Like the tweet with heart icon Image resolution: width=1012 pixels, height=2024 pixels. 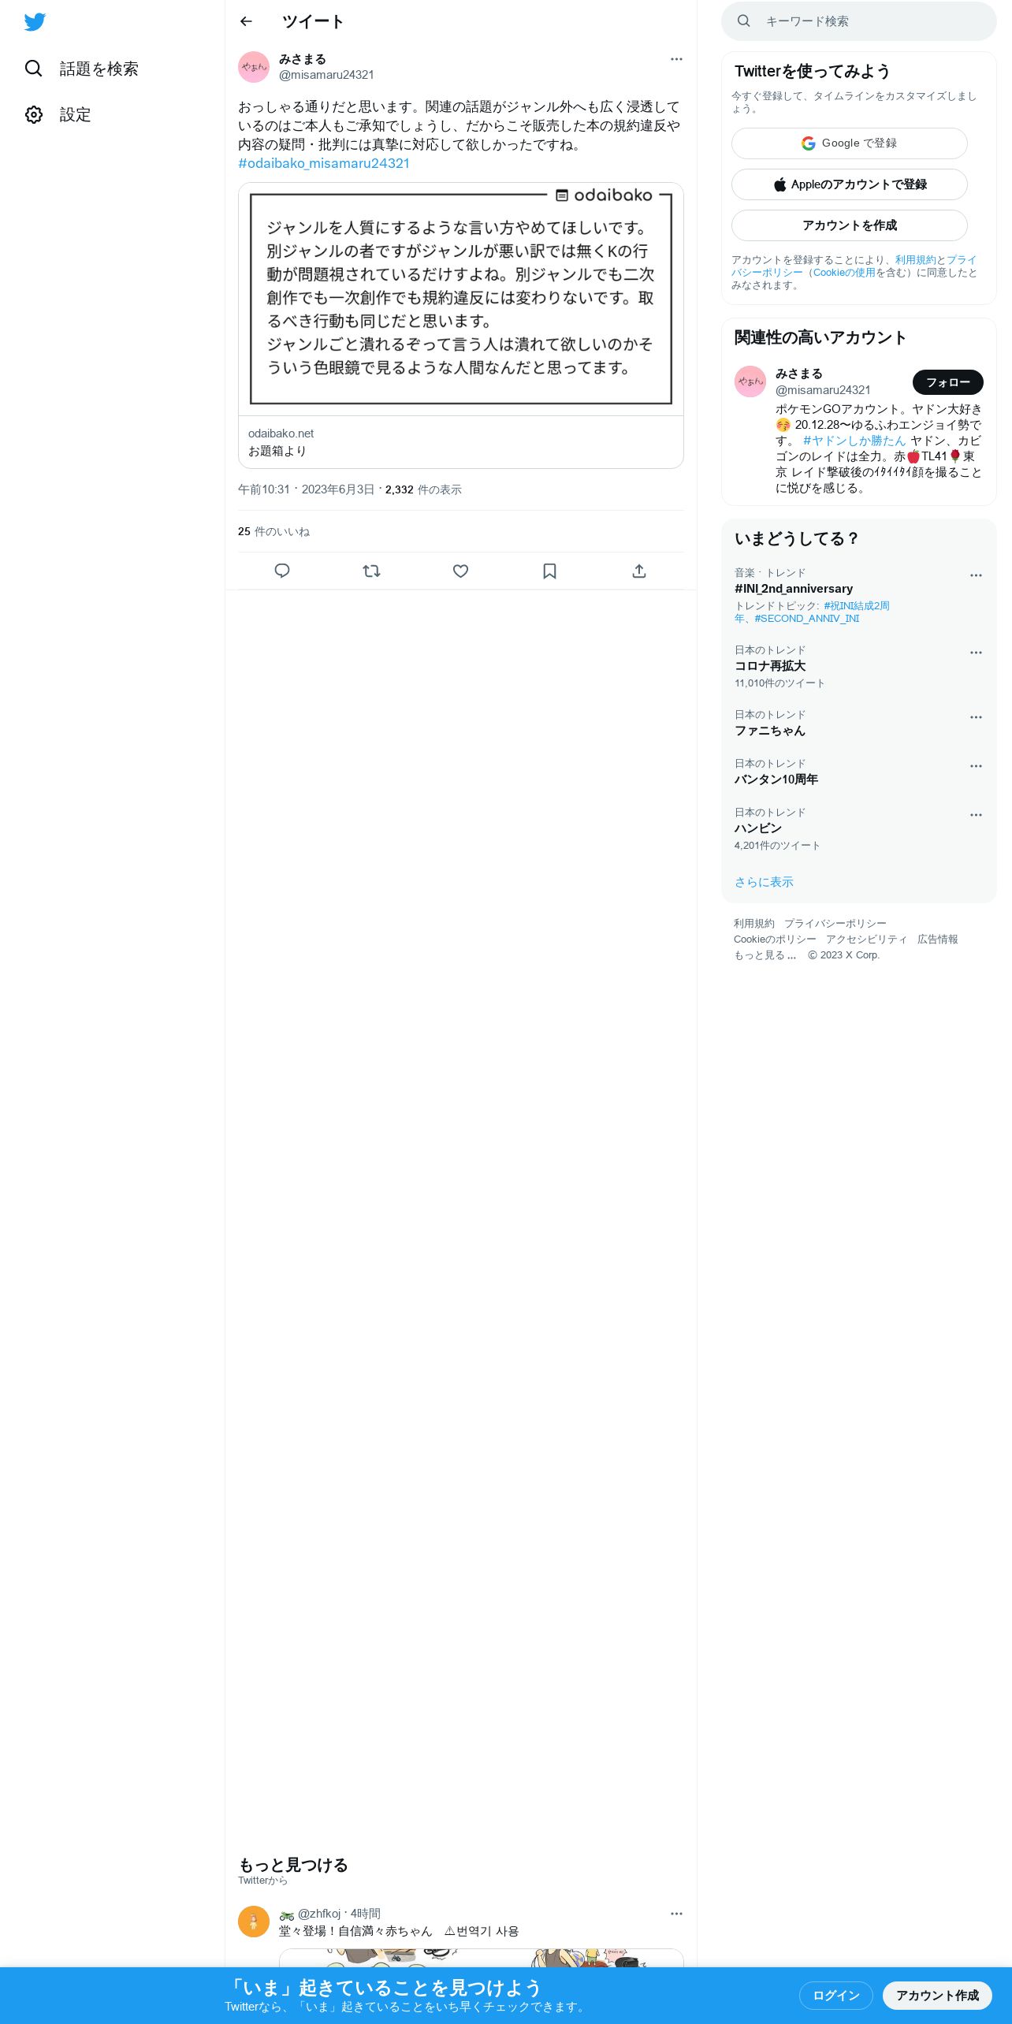(460, 571)
